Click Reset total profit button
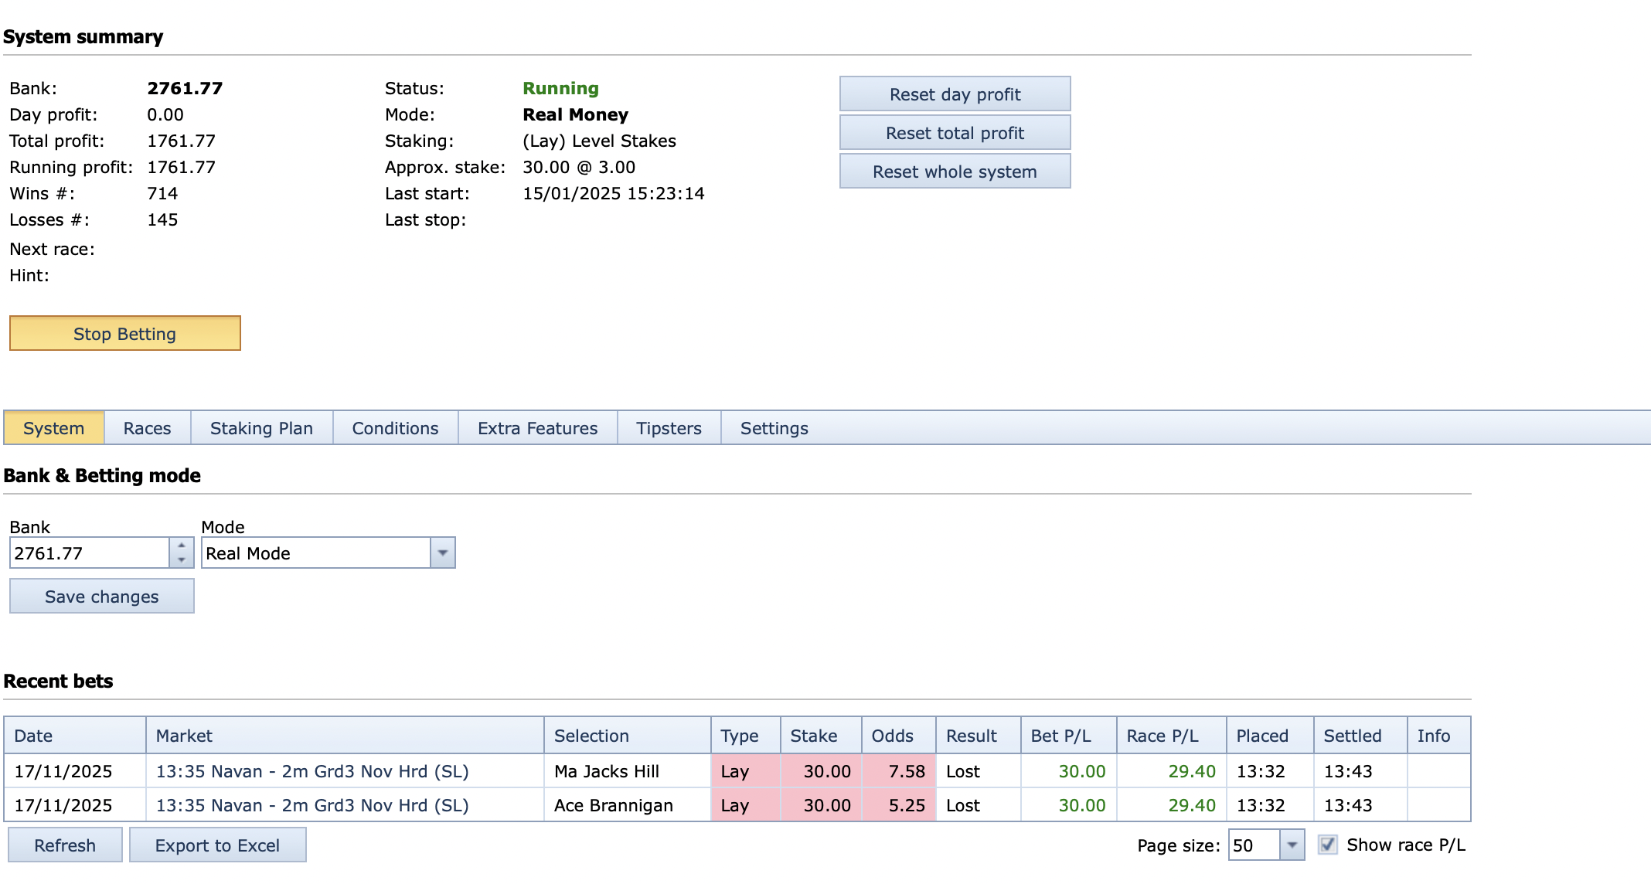 click(x=955, y=133)
